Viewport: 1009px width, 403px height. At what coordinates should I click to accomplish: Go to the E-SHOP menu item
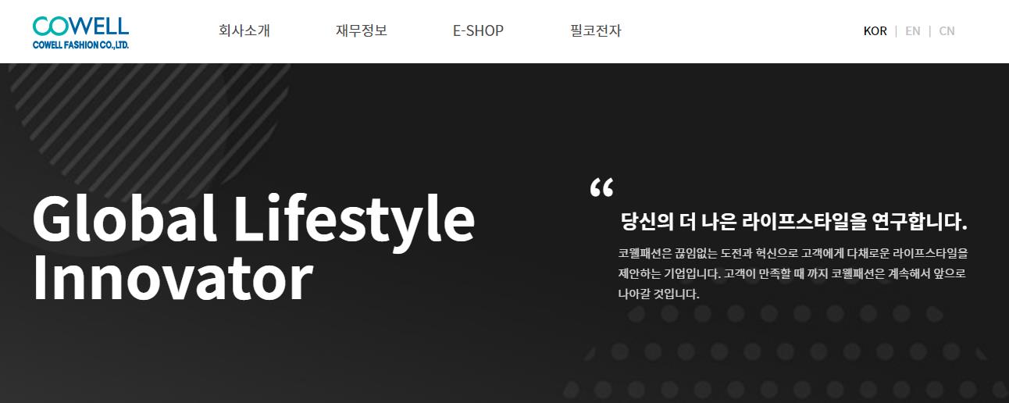(478, 30)
